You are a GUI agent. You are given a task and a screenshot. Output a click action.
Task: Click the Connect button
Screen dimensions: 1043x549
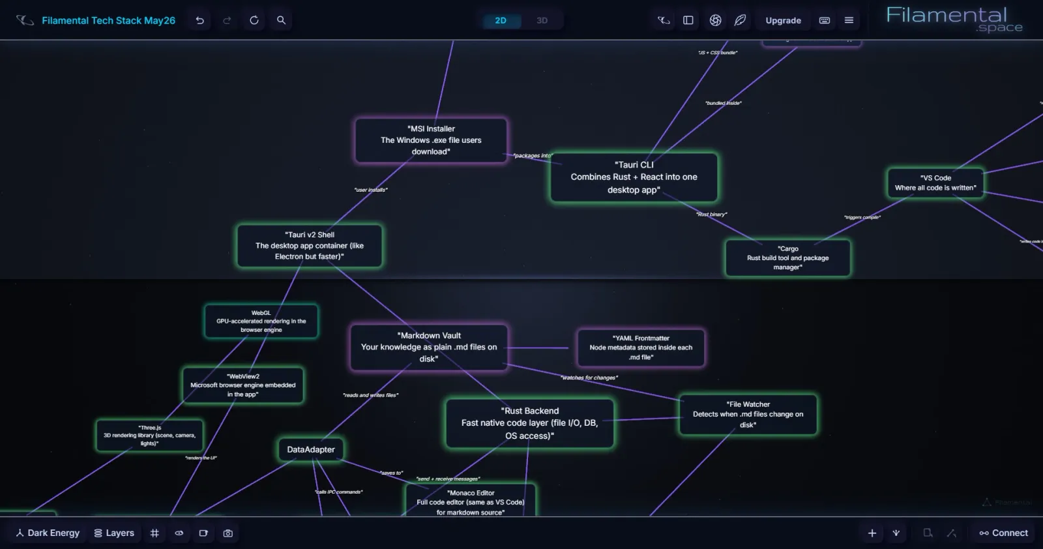click(1003, 533)
